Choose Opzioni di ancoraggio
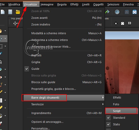Viewport: 139px width, 130px height. pyautogui.click(x=64, y=122)
